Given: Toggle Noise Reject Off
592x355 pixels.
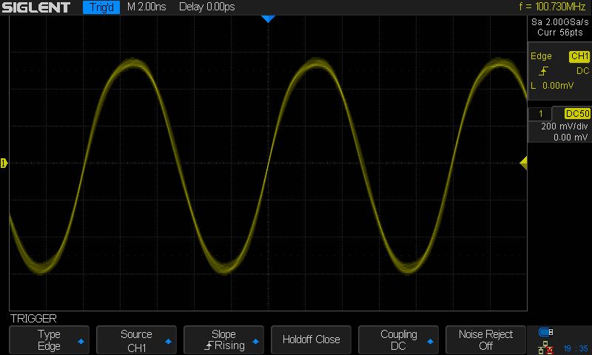Looking at the screenshot, I should pos(485,340).
